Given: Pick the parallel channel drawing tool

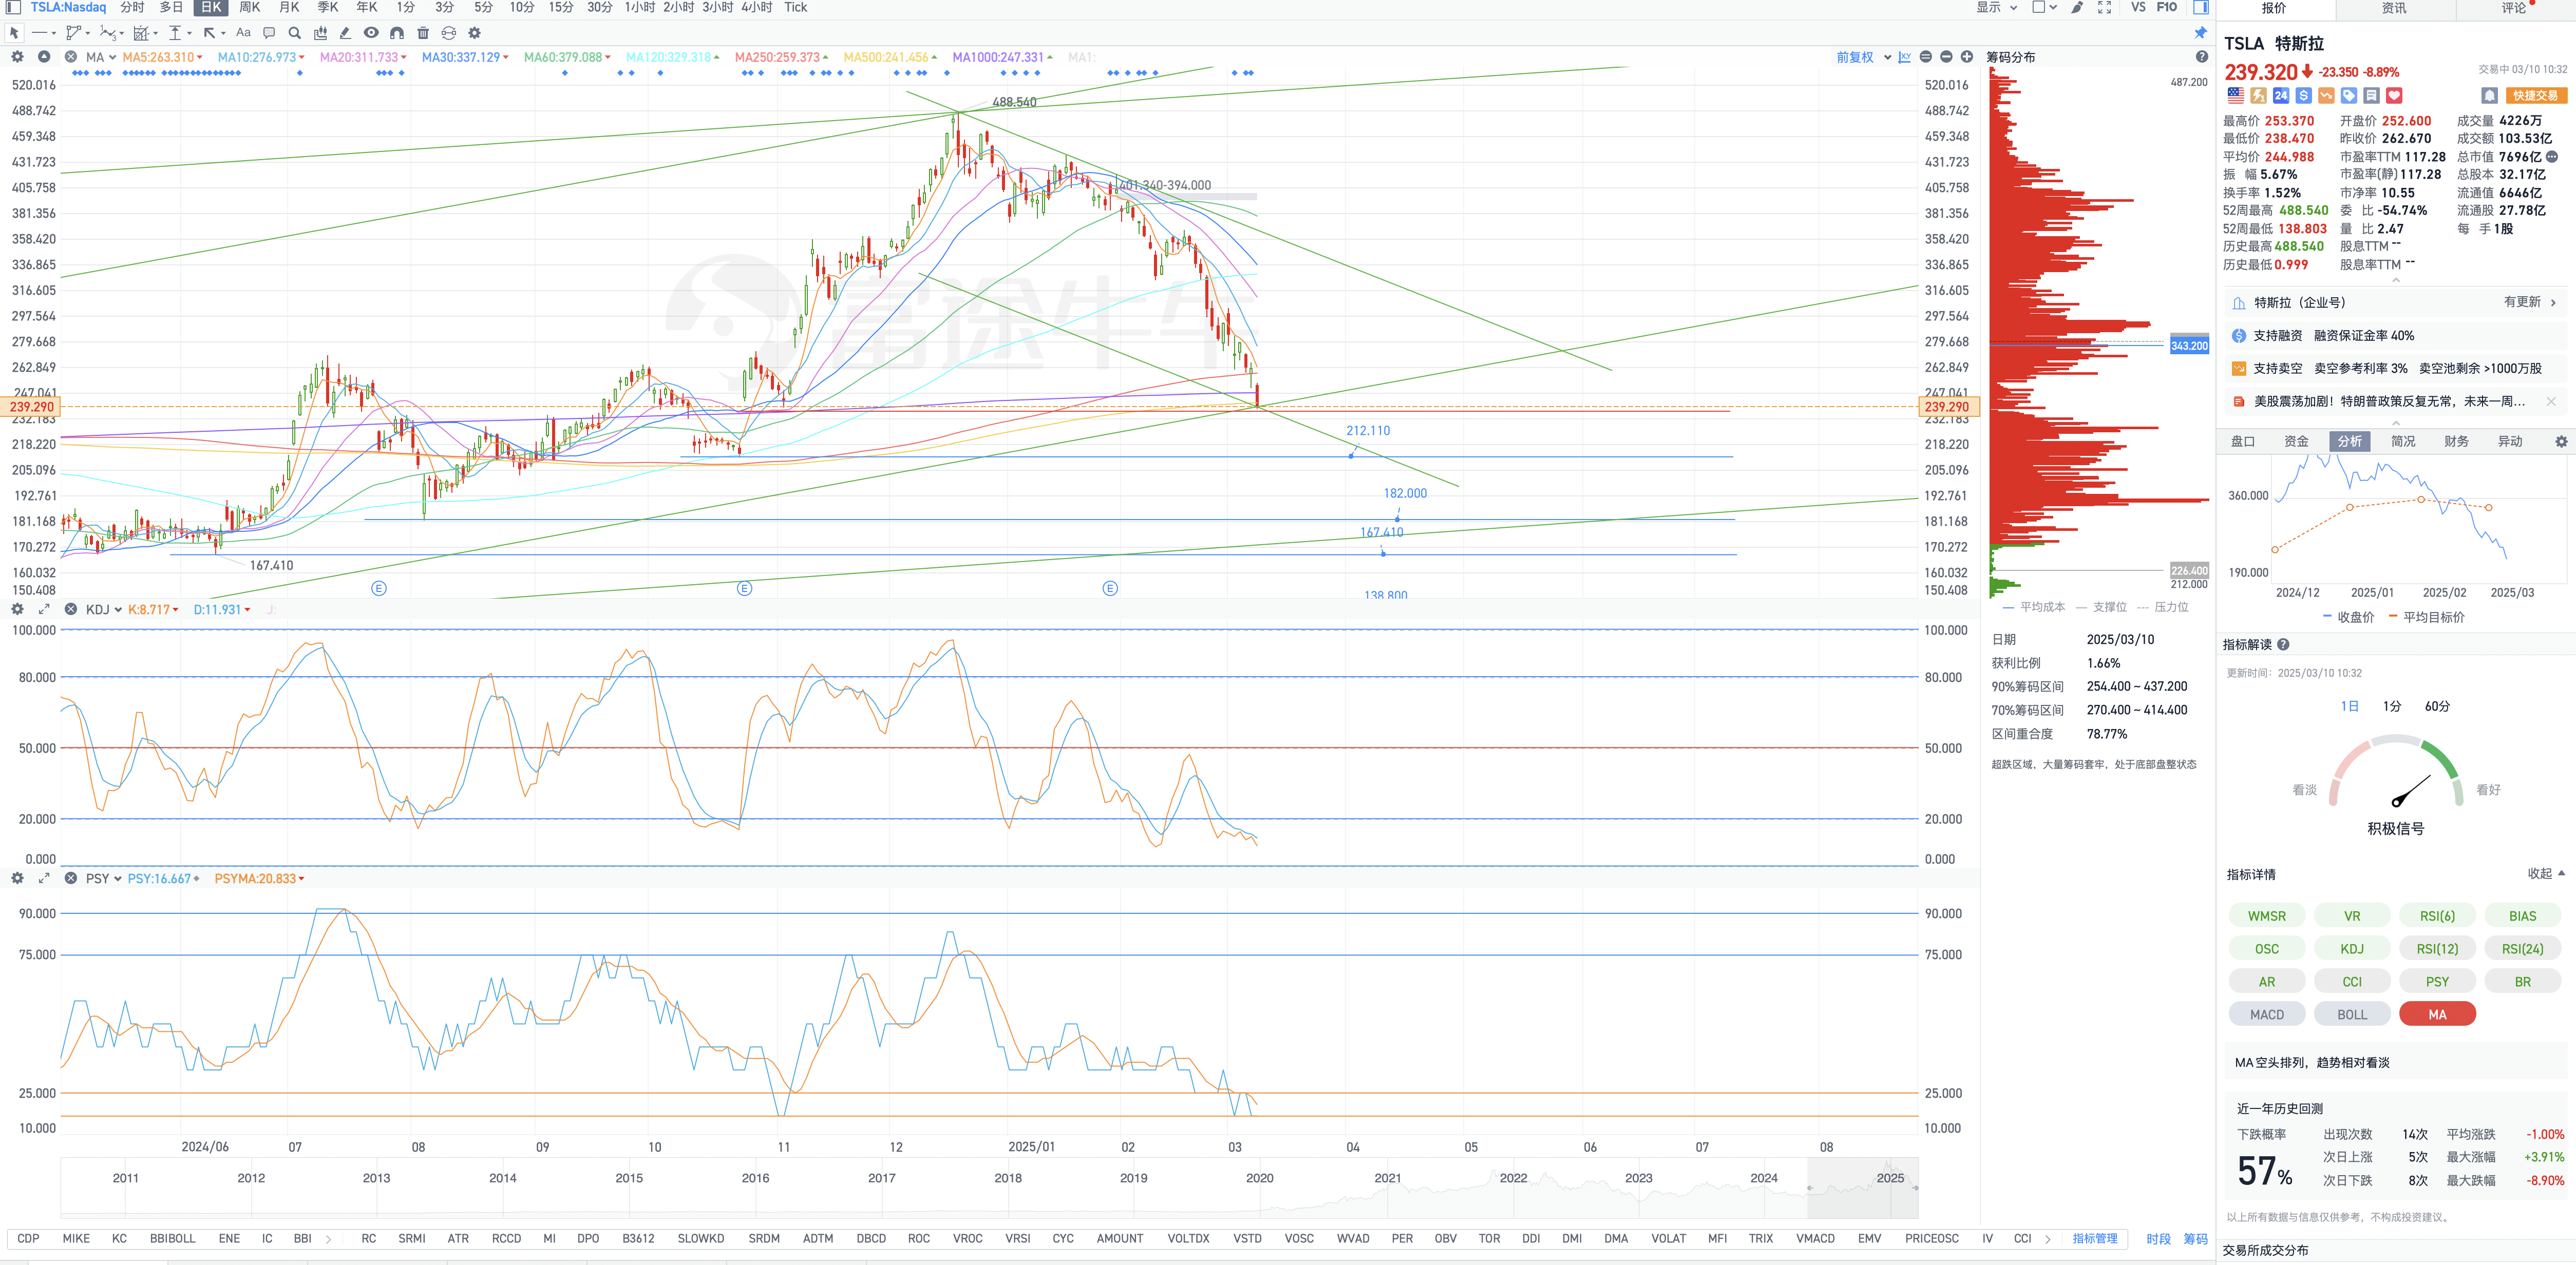Looking at the screenshot, I should coord(73,33).
